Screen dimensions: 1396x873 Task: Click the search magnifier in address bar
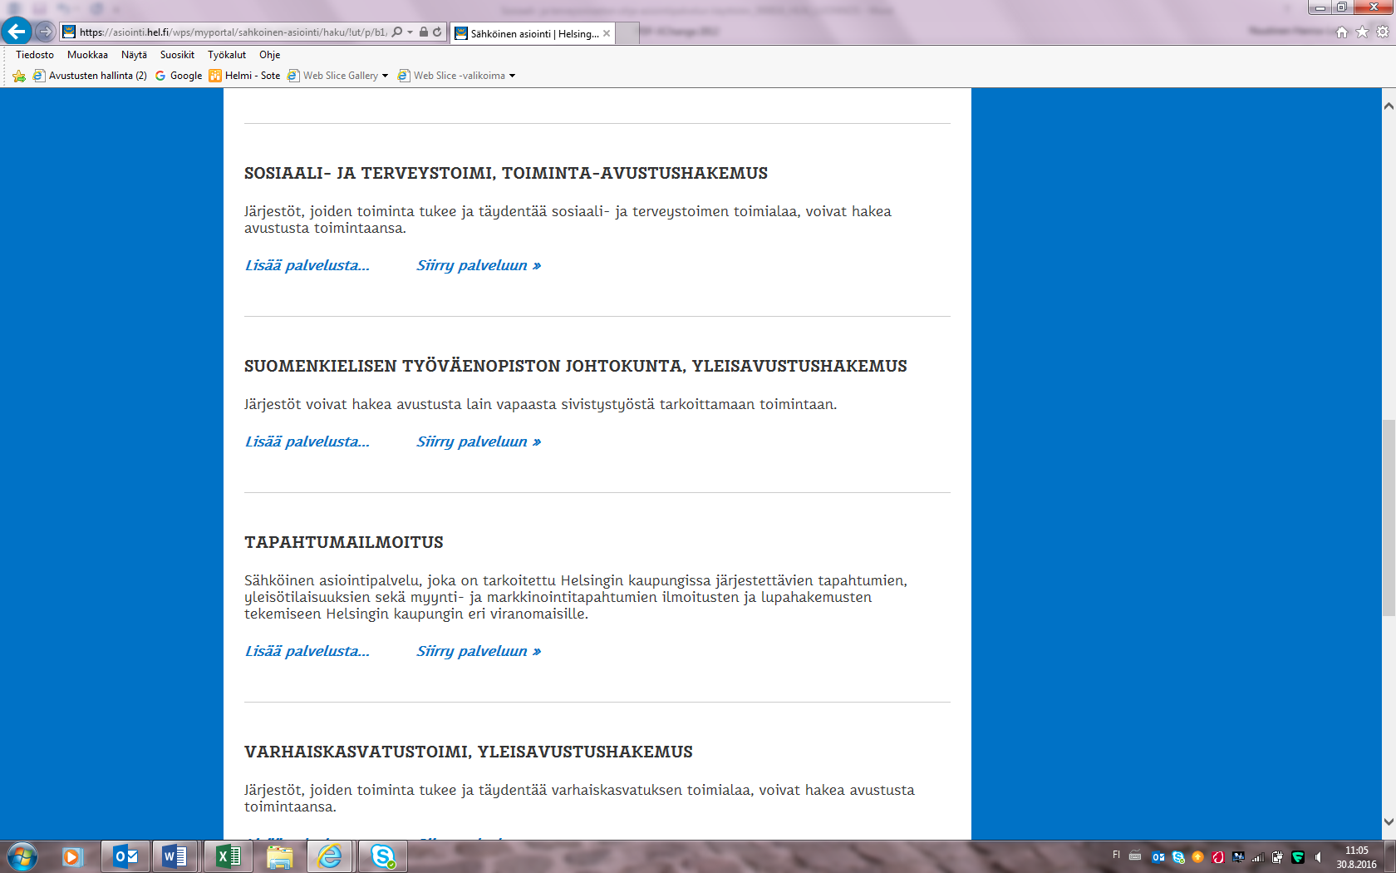point(397,32)
